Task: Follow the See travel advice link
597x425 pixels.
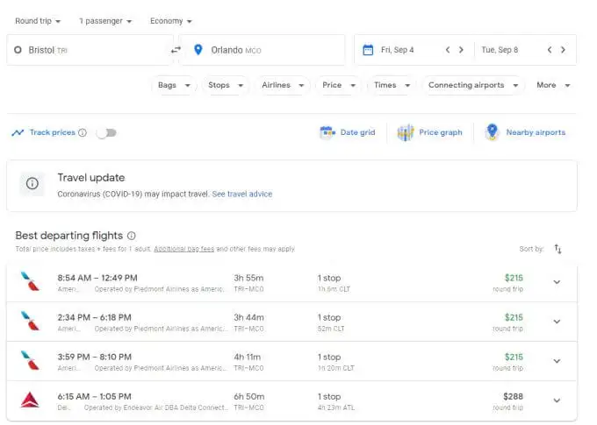Action: 242,194
